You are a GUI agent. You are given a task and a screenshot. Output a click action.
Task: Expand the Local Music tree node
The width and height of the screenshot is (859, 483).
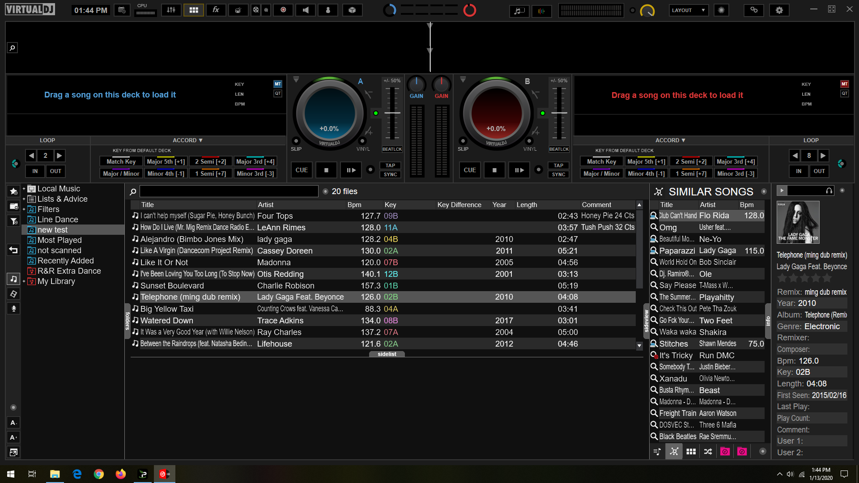pyautogui.click(x=24, y=189)
